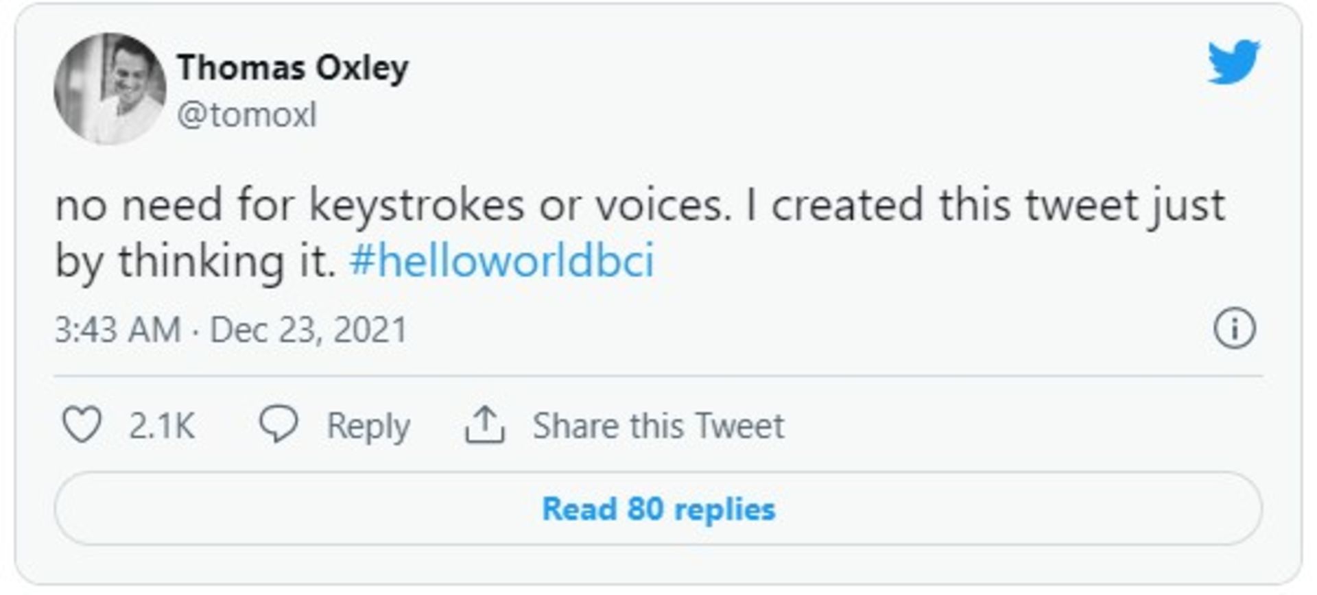Click the word "keystrokes" in the tweet
Viewport: 1317px width, 595px height.
pos(416,205)
